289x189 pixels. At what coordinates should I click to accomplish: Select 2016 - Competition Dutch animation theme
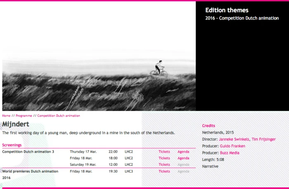242,18
